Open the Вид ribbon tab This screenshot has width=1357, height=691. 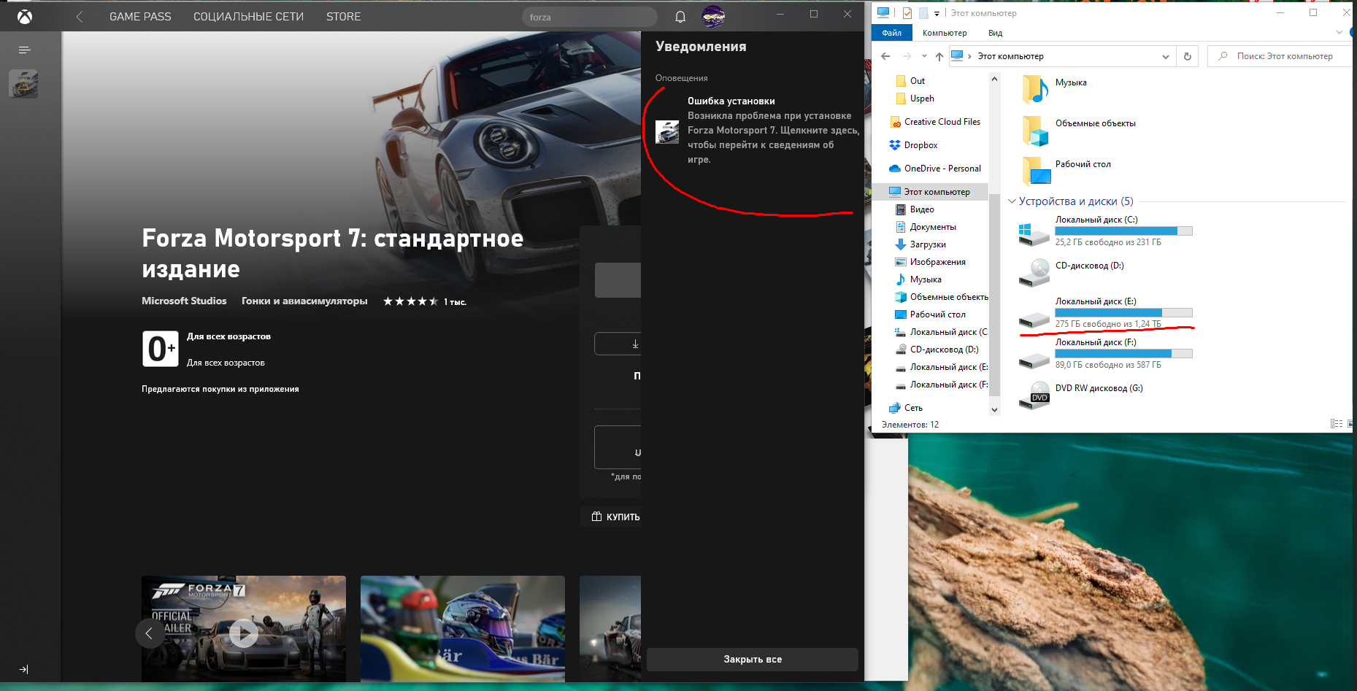coord(995,33)
